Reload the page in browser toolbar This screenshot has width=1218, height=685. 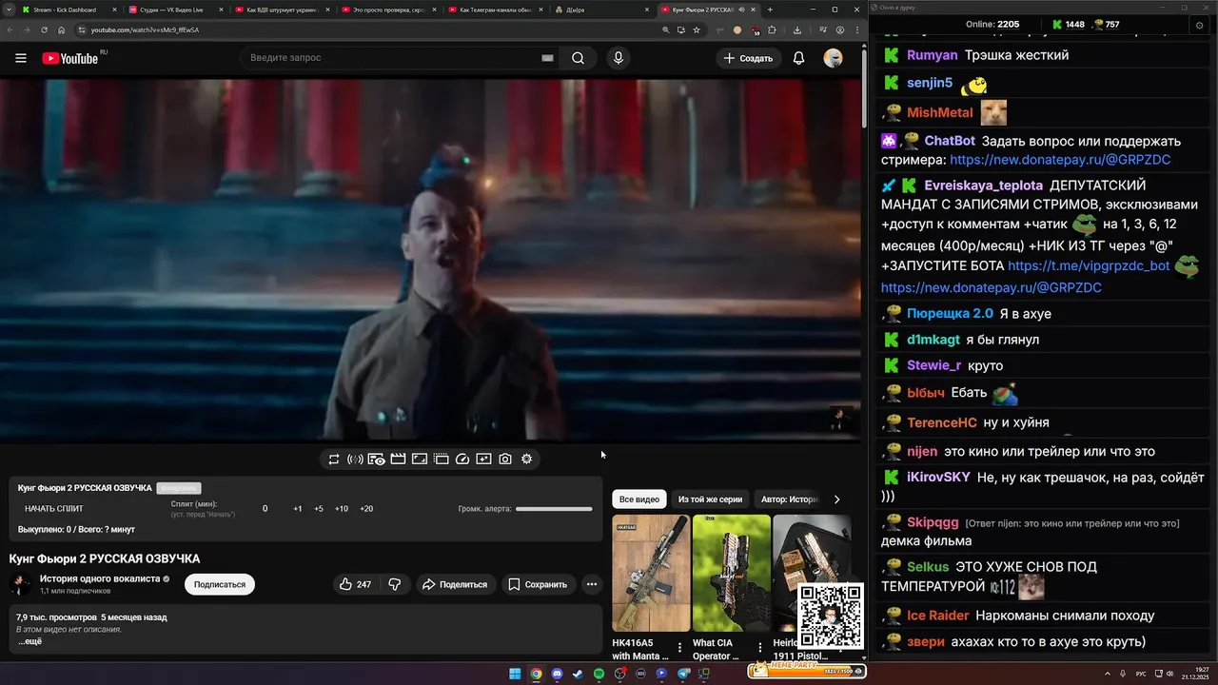44,29
